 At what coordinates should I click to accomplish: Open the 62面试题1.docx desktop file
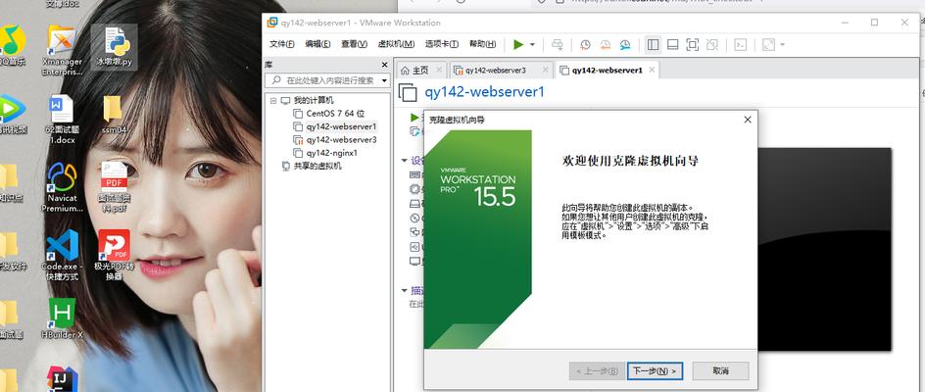(x=61, y=119)
